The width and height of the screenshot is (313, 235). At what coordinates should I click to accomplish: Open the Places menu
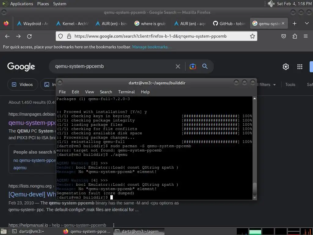pyautogui.click(x=43, y=4)
